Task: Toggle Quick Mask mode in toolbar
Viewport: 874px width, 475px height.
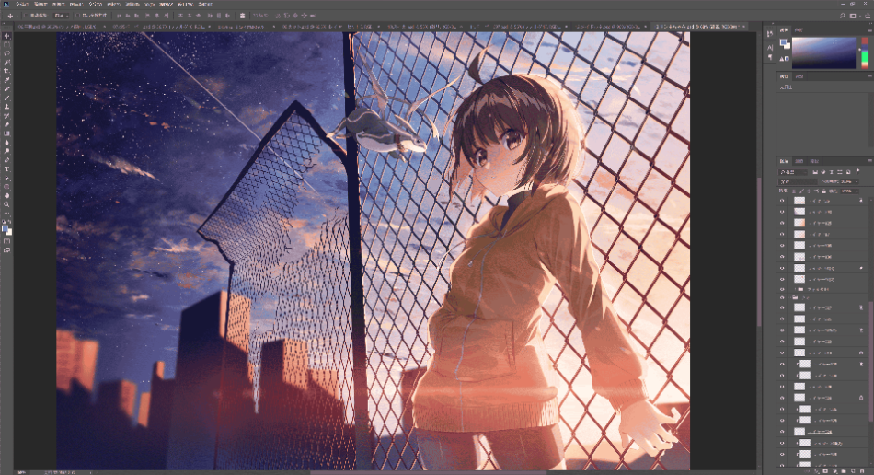Action: click(x=6, y=241)
